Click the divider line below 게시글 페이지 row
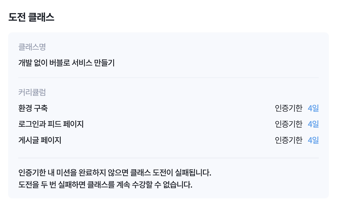Image resolution: width=337 pixels, height=206 pixels. [168, 158]
